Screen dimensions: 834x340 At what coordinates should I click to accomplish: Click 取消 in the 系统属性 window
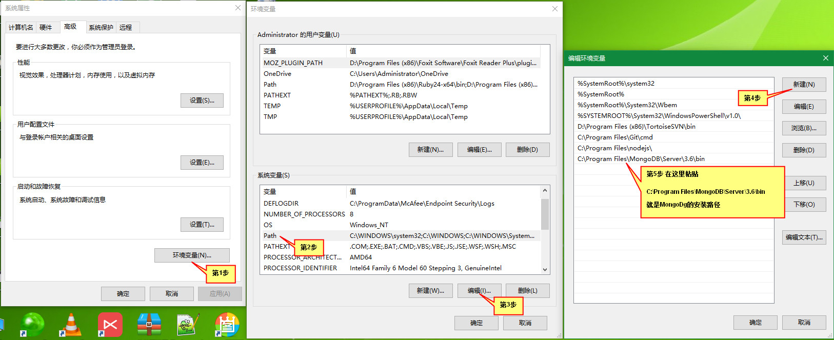coord(172,294)
